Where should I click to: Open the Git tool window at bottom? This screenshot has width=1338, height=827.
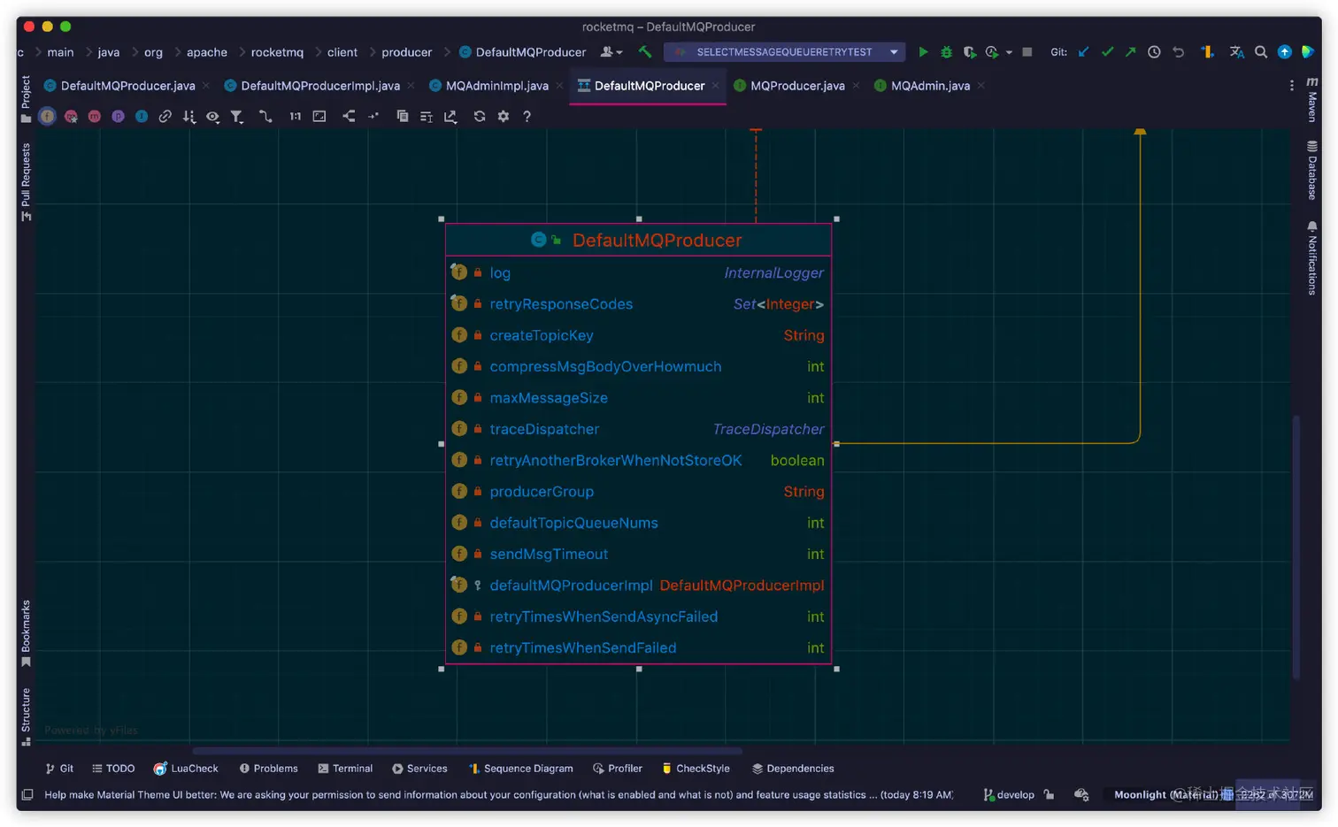59,769
